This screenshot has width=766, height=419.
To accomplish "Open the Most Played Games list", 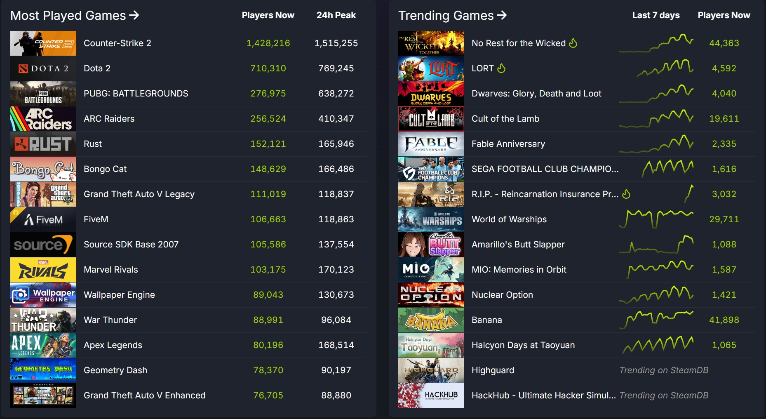I will pos(75,15).
